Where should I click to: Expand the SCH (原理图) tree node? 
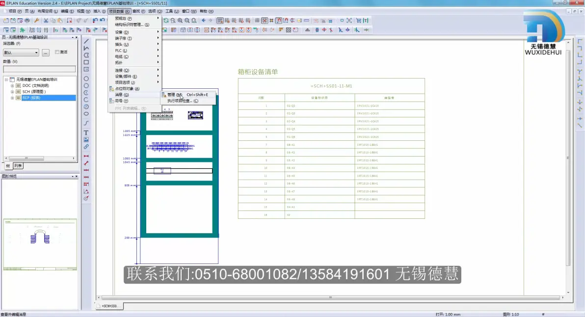(x=12, y=91)
